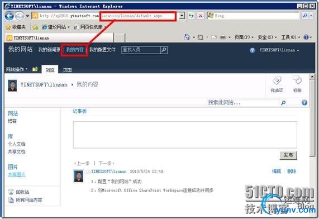
Task: Open recent pages dropdown beside Forward button
Action: 27,16
